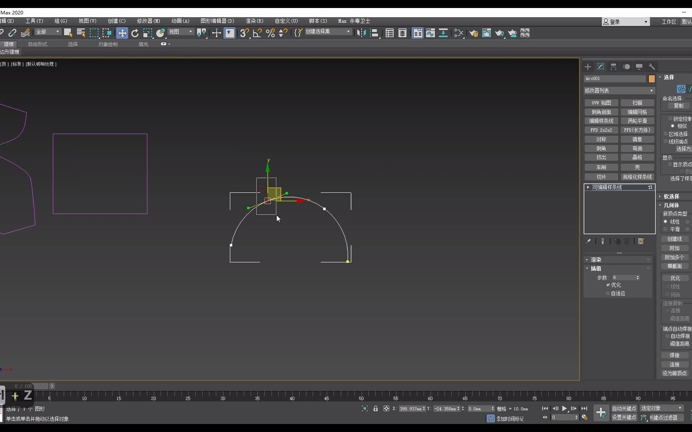692x432 pixels.
Task: Click the 创建线 button
Action: click(675, 239)
